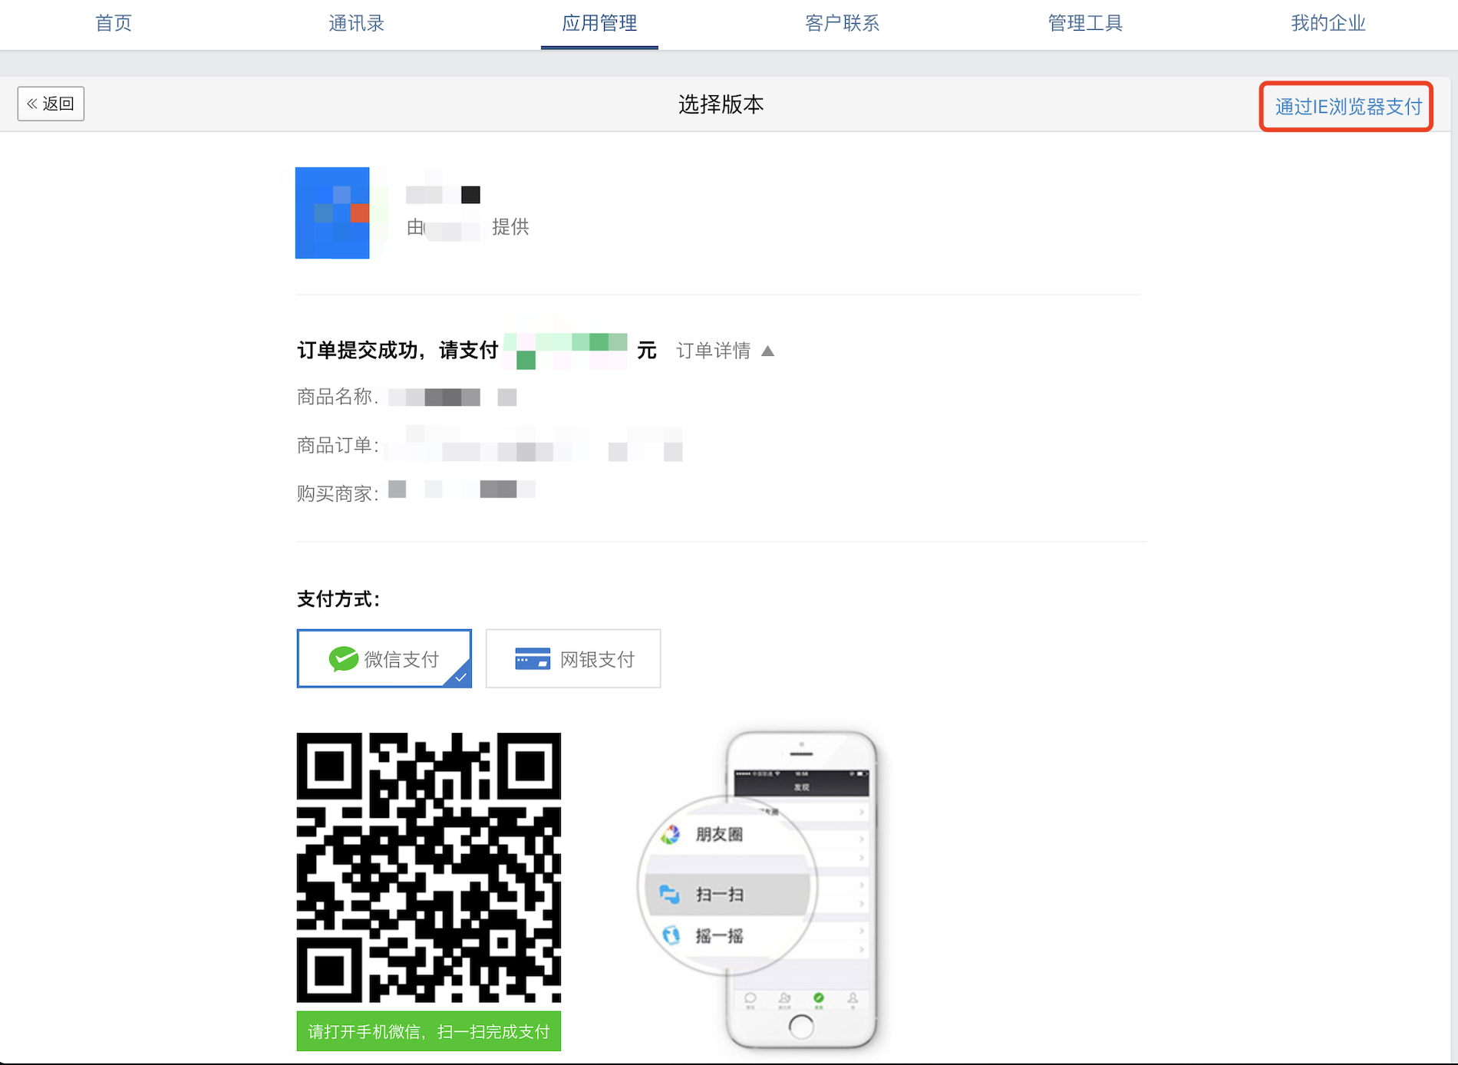Go to the 客户联系 tab

[842, 23]
